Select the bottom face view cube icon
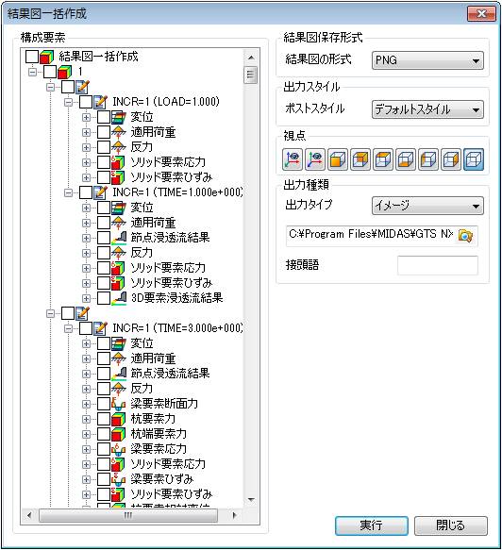Viewport: 502px width, 550px height. (406, 159)
